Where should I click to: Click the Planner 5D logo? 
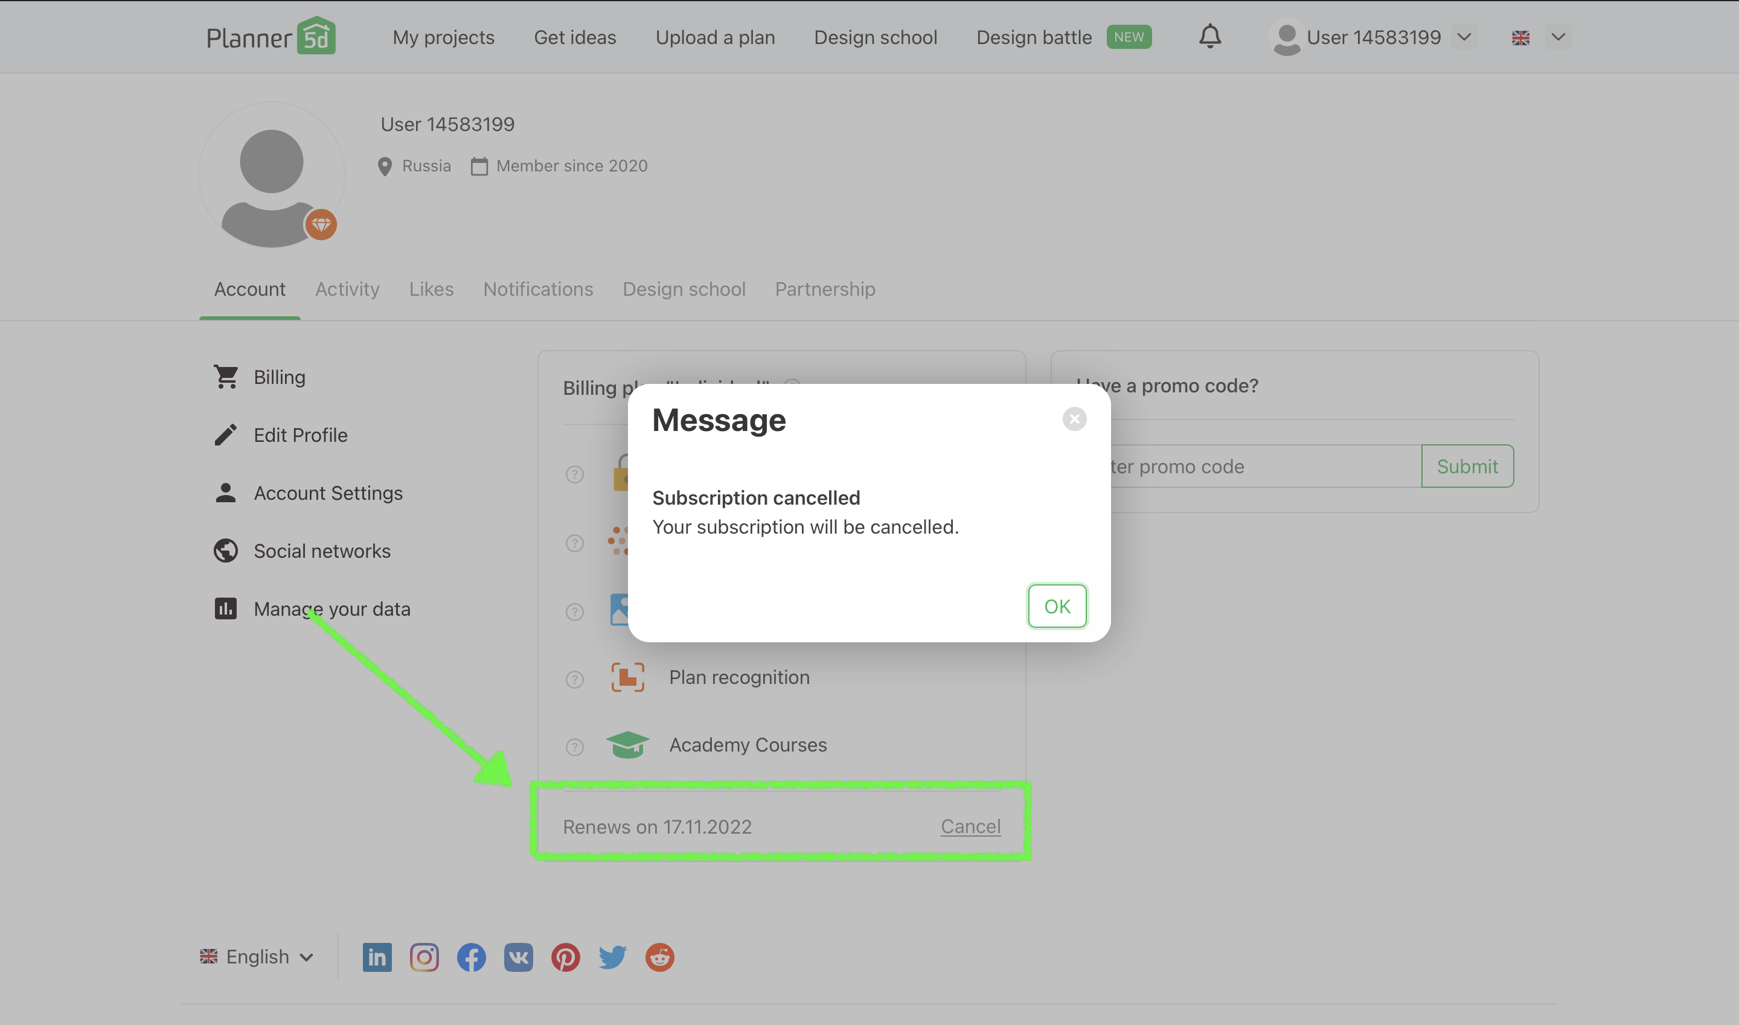[x=271, y=37]
